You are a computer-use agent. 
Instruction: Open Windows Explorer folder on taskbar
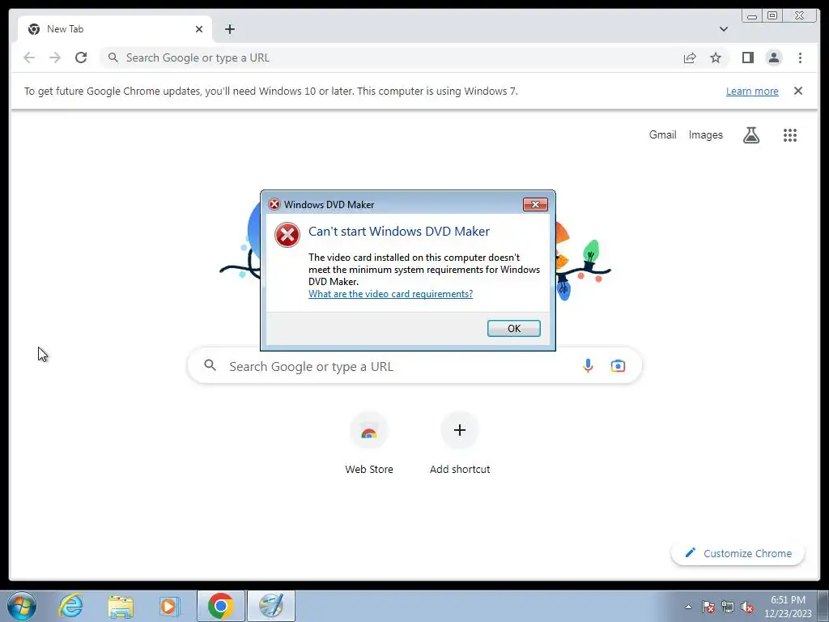coord(120,606)
